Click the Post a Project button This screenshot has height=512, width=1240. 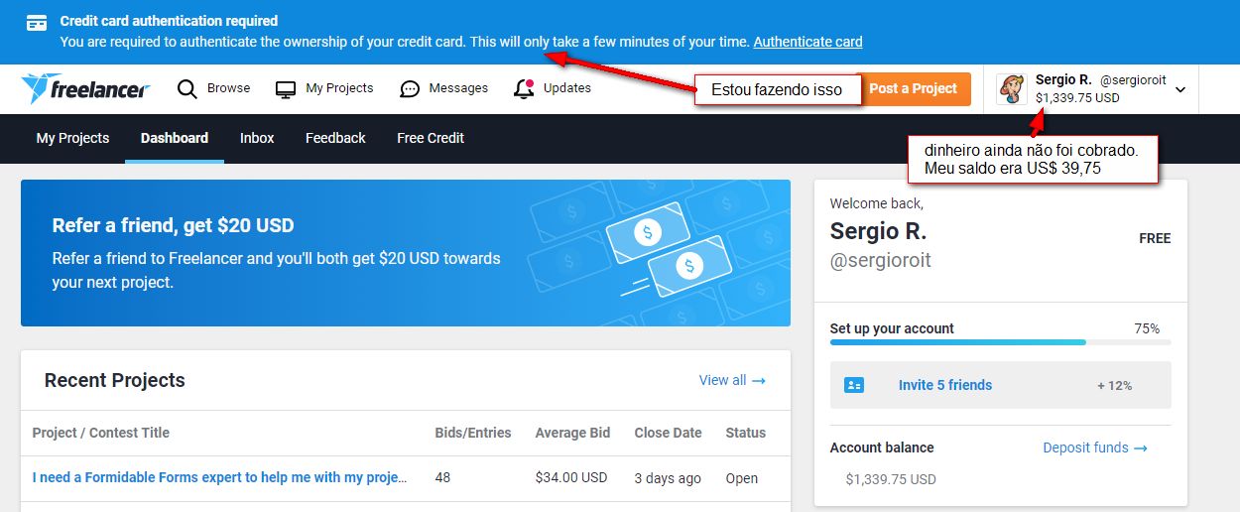coord(913,88)
